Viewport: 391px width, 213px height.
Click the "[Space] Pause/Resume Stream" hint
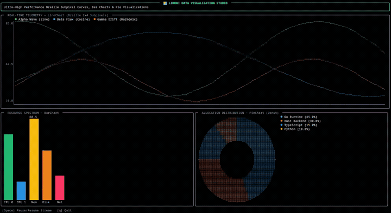click(27, 210)
